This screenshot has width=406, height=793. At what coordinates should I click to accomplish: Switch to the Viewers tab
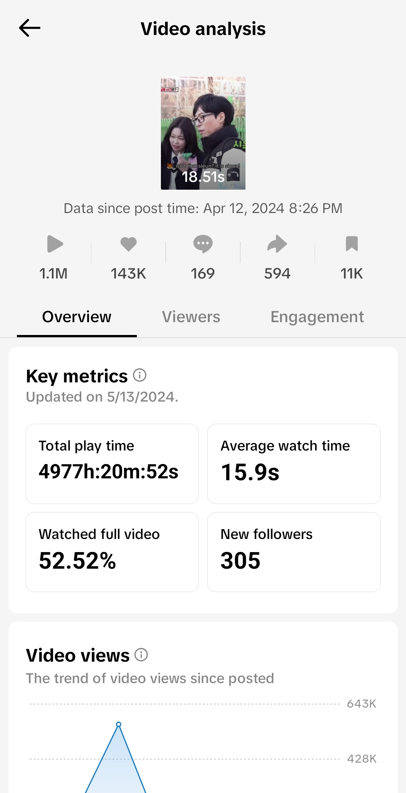tap(191, 317)
